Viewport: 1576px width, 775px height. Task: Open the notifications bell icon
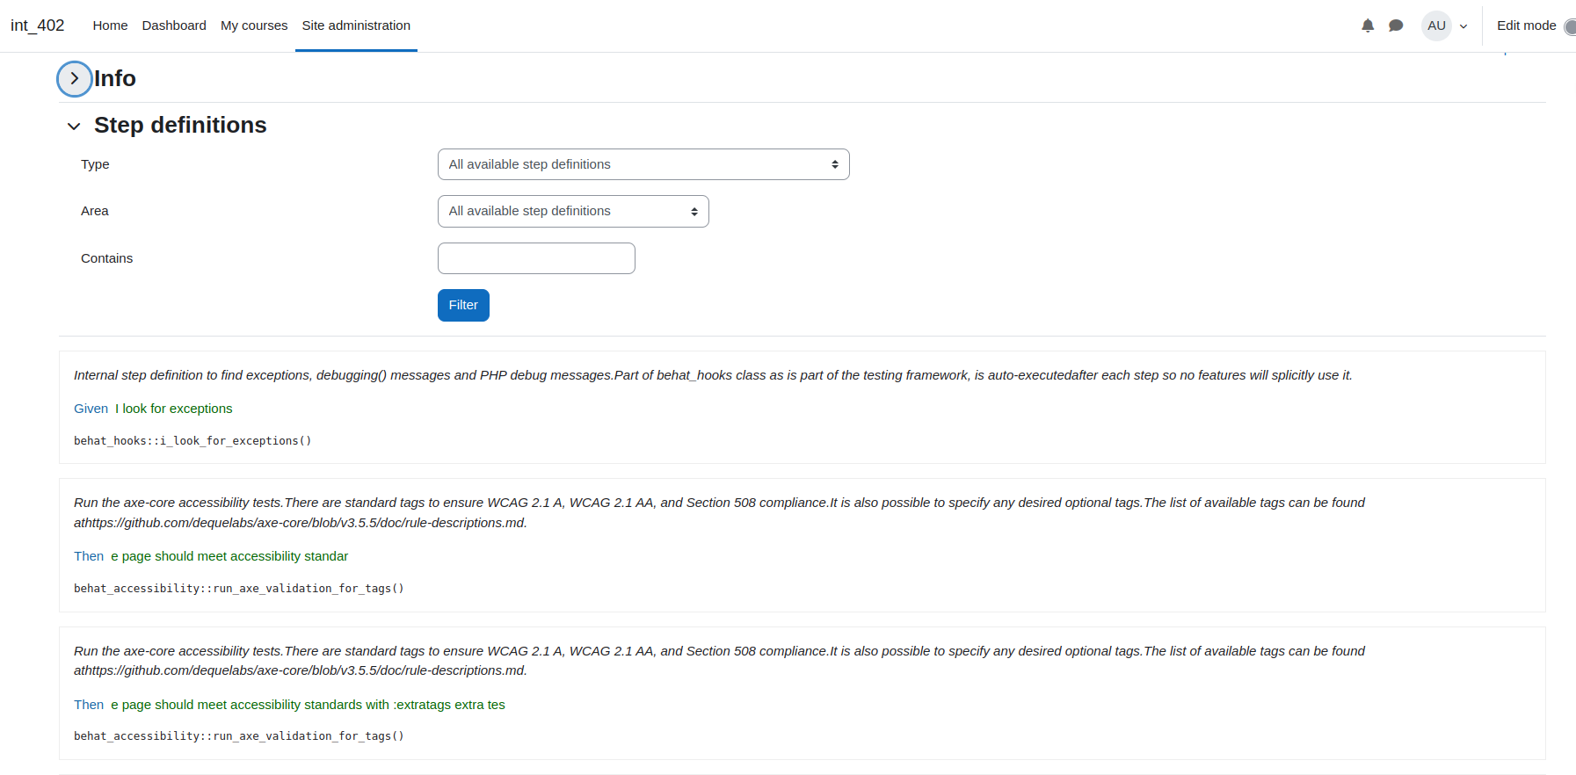coord(1368,25)
